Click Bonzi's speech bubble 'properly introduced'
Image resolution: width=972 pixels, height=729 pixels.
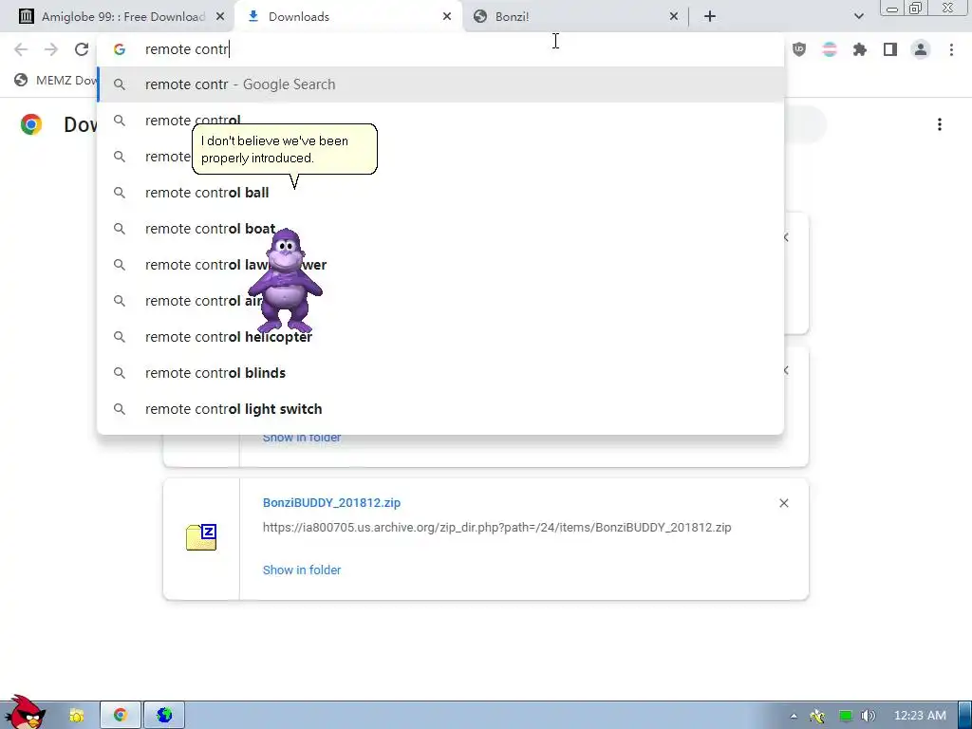(285, 149)
